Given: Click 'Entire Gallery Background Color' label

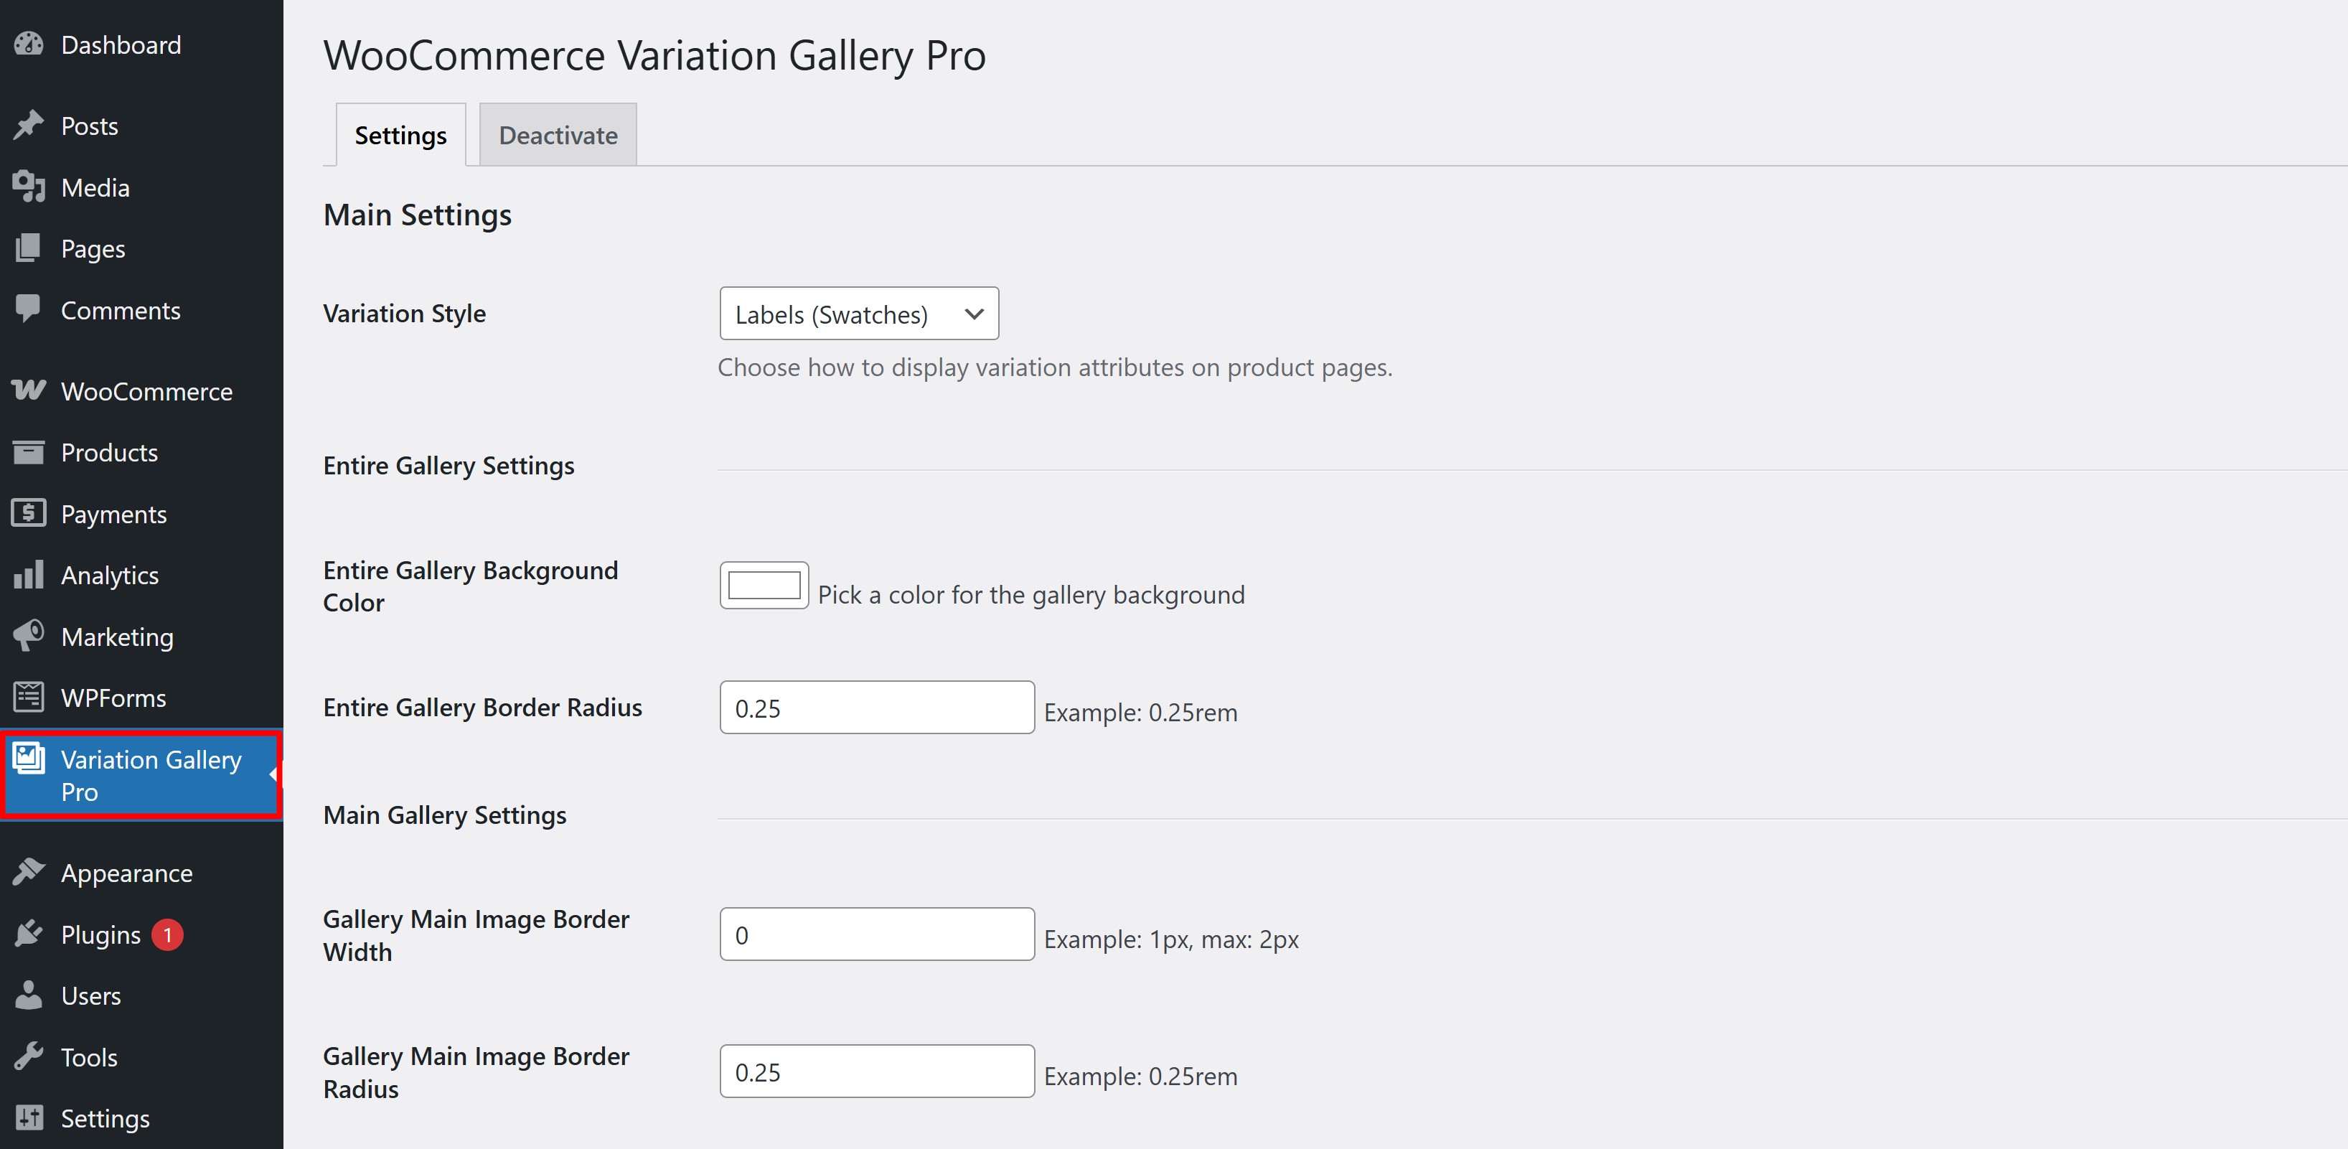Looking at the screenshot, I should pos(470,586).
